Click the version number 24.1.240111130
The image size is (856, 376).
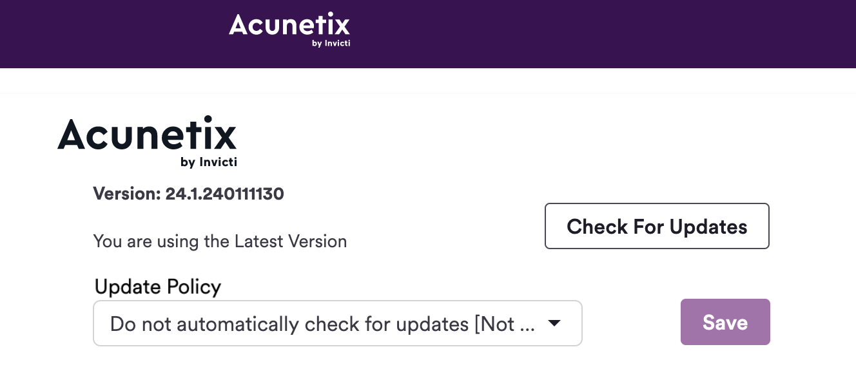click(224, 194)
